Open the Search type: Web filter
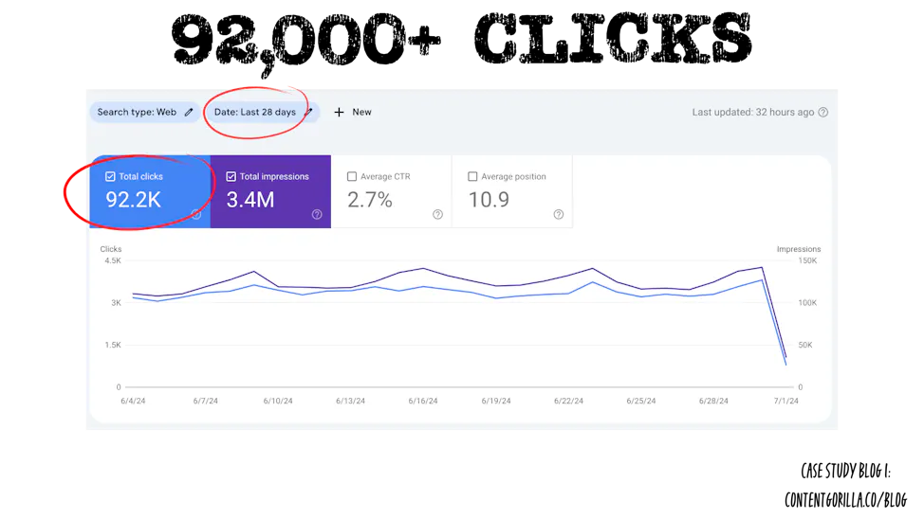 tap(137, 112)
